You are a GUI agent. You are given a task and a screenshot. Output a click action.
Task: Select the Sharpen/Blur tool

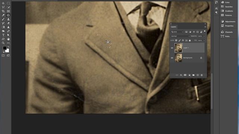tap(8, 27)
